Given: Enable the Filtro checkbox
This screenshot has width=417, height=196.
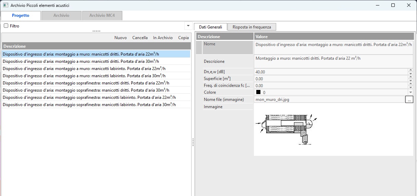Looking at the screenshot, I should (x=6, y=26).
